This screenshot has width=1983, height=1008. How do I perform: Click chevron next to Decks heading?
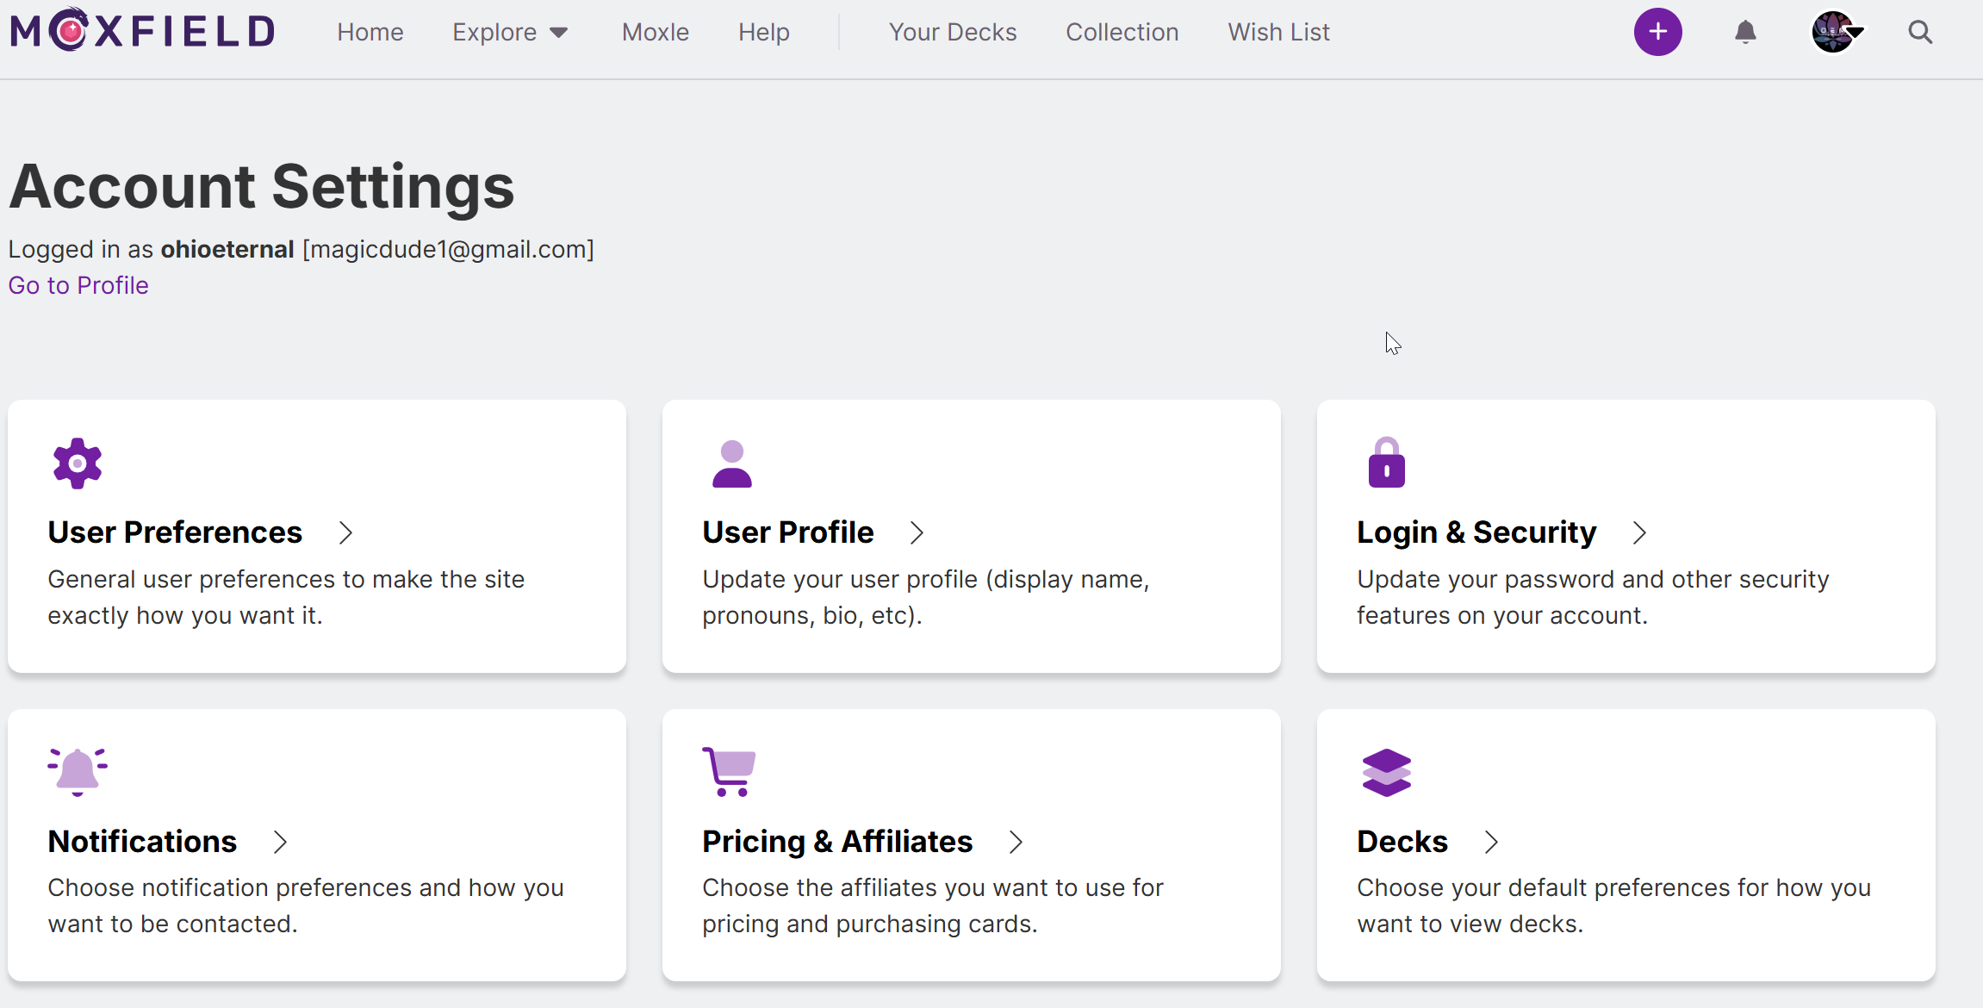click(x=1491, y=842)
